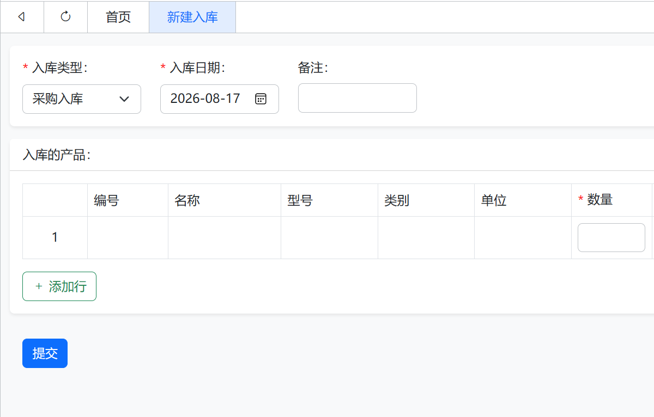Image resolution: width=654 pixels, height=417 pixels.
Task: Switch to the 首页 tab
Action: click(x=118, y=17)
